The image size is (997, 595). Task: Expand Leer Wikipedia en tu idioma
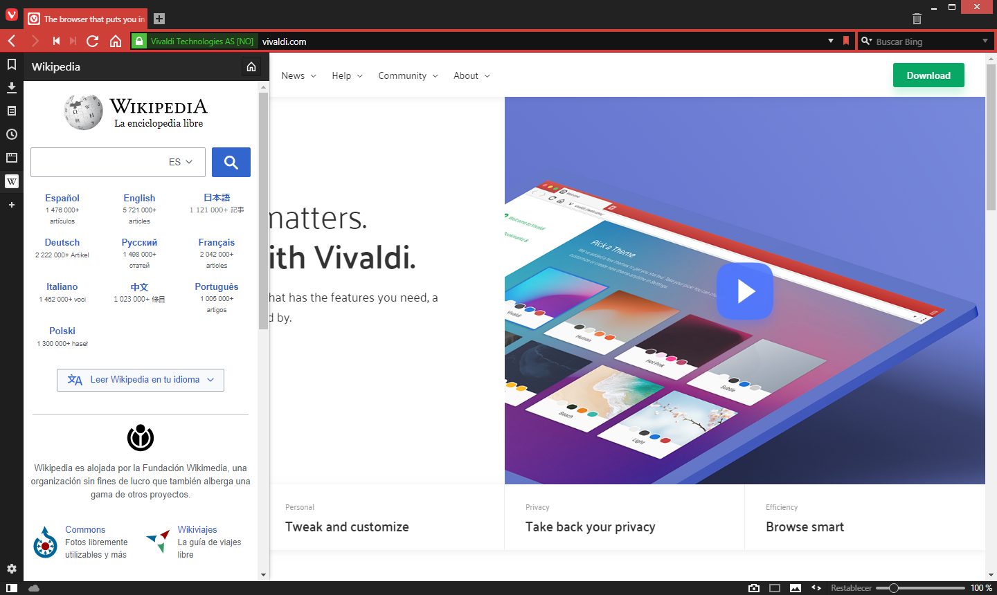tap(141, 380)
